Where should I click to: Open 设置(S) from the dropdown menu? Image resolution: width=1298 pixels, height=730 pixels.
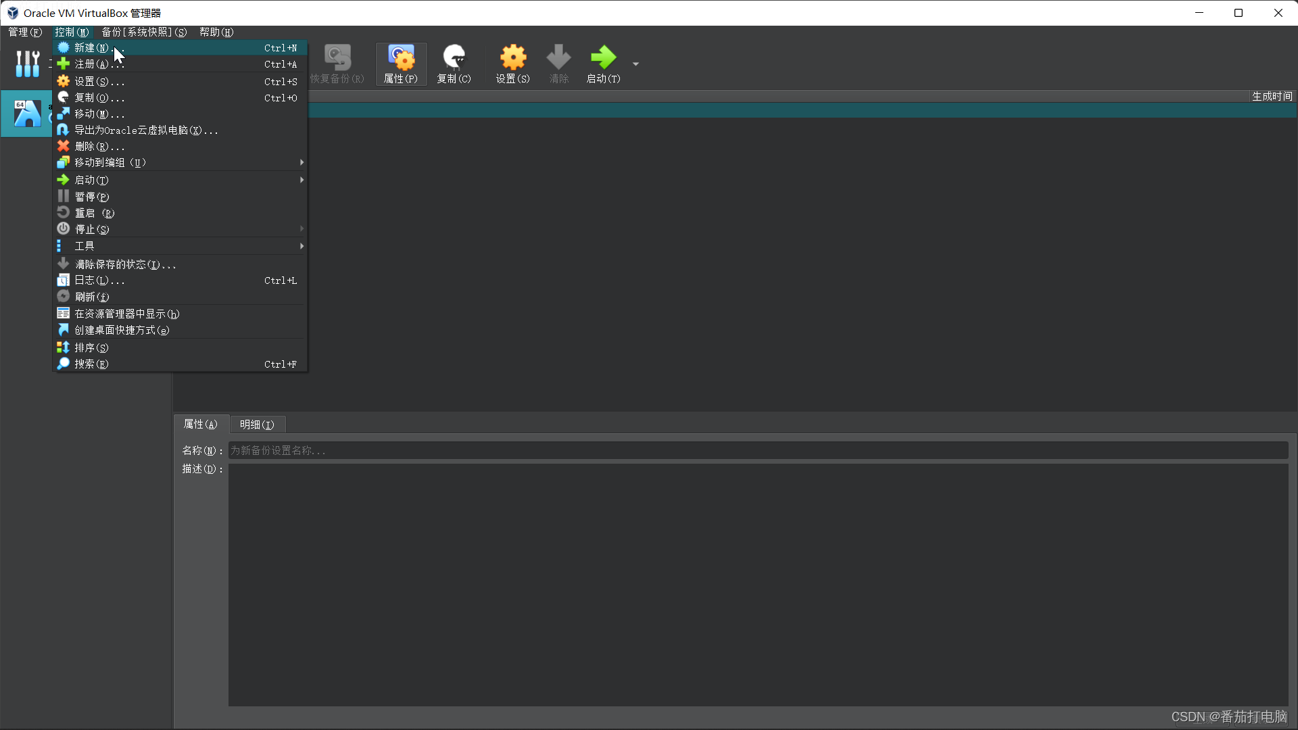(180, 82)
